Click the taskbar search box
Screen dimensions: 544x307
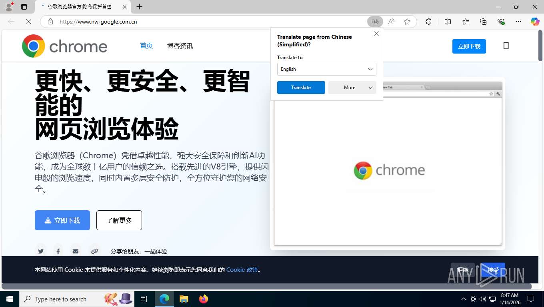[77, 299]
